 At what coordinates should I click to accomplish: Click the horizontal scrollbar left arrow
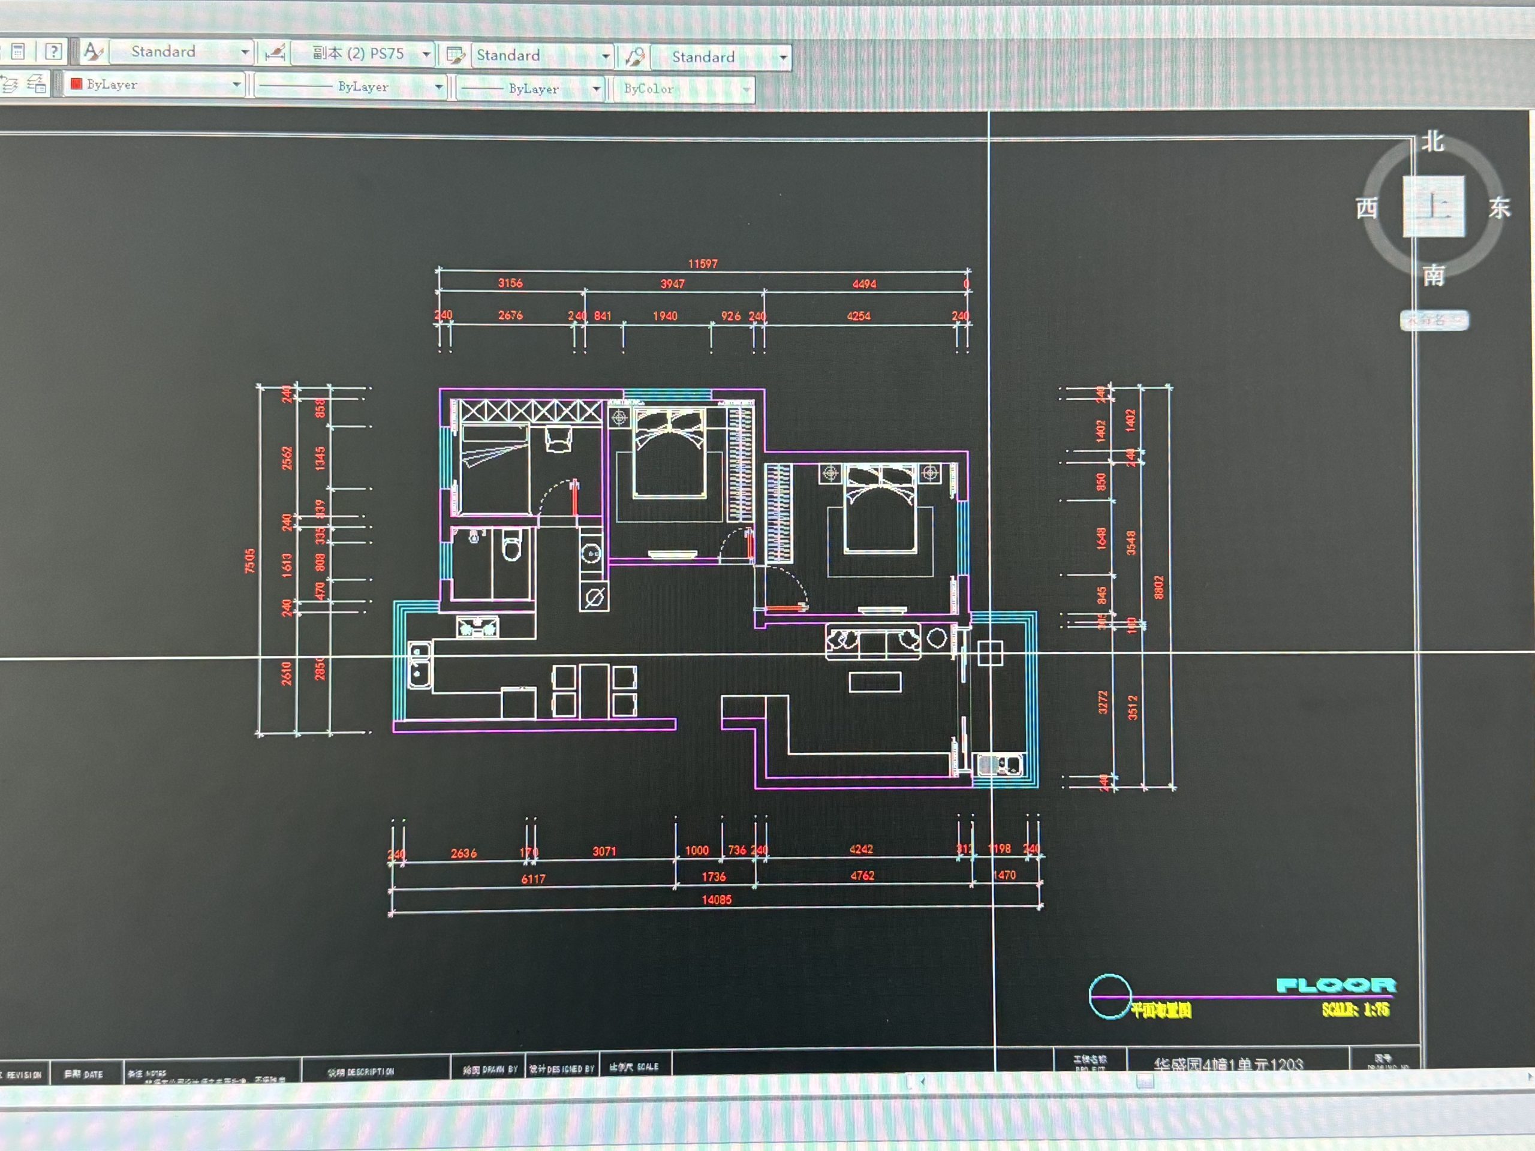[x=922, y=1081]
